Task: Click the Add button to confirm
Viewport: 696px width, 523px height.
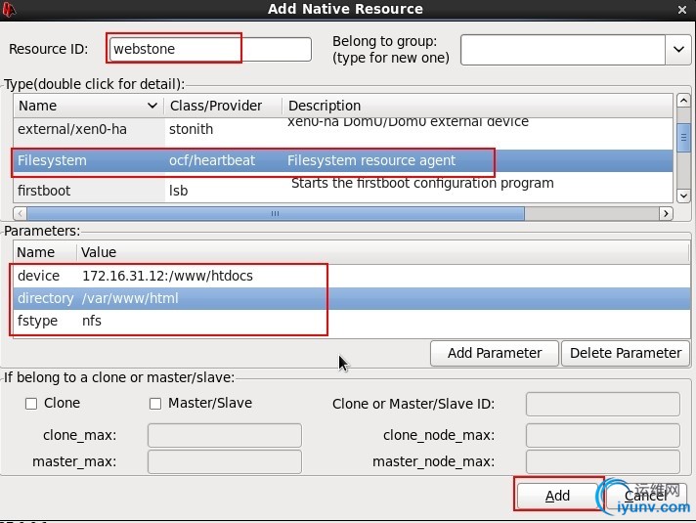Action: [x=557, y=495]
